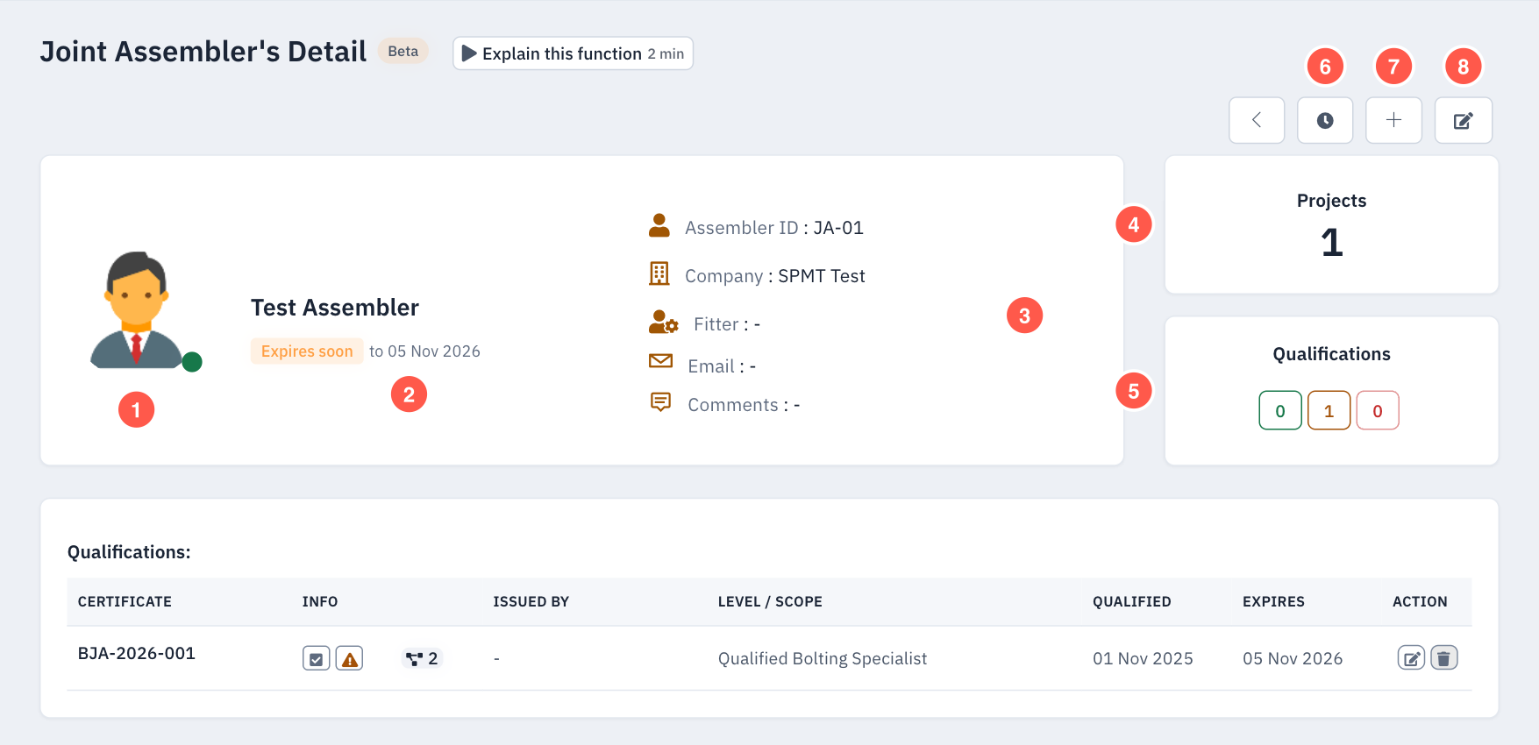The image size is (1539, 745).
Task: Click the assembler avatar image
Action: pos(137,310)
